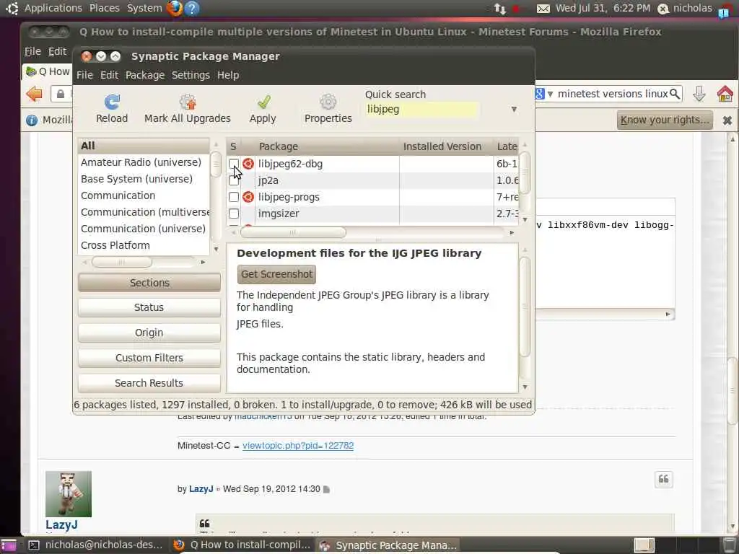Click the sections list horizontal scrollbar

point(121,262)
